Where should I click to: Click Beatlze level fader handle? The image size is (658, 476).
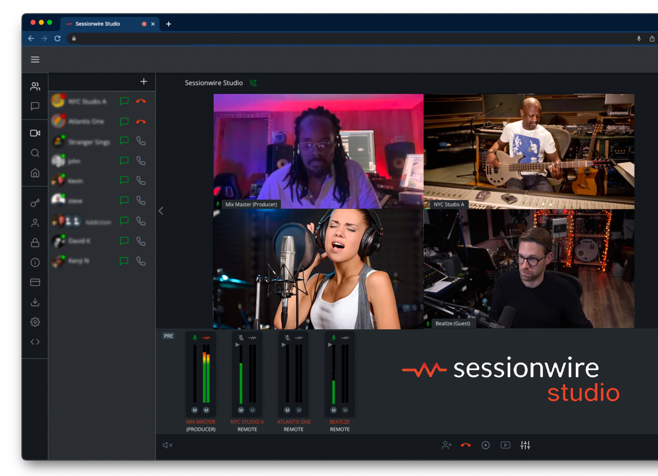[330, 345]
